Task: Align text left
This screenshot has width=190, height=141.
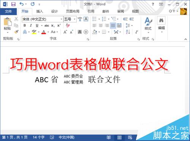Action: point(95,25)
